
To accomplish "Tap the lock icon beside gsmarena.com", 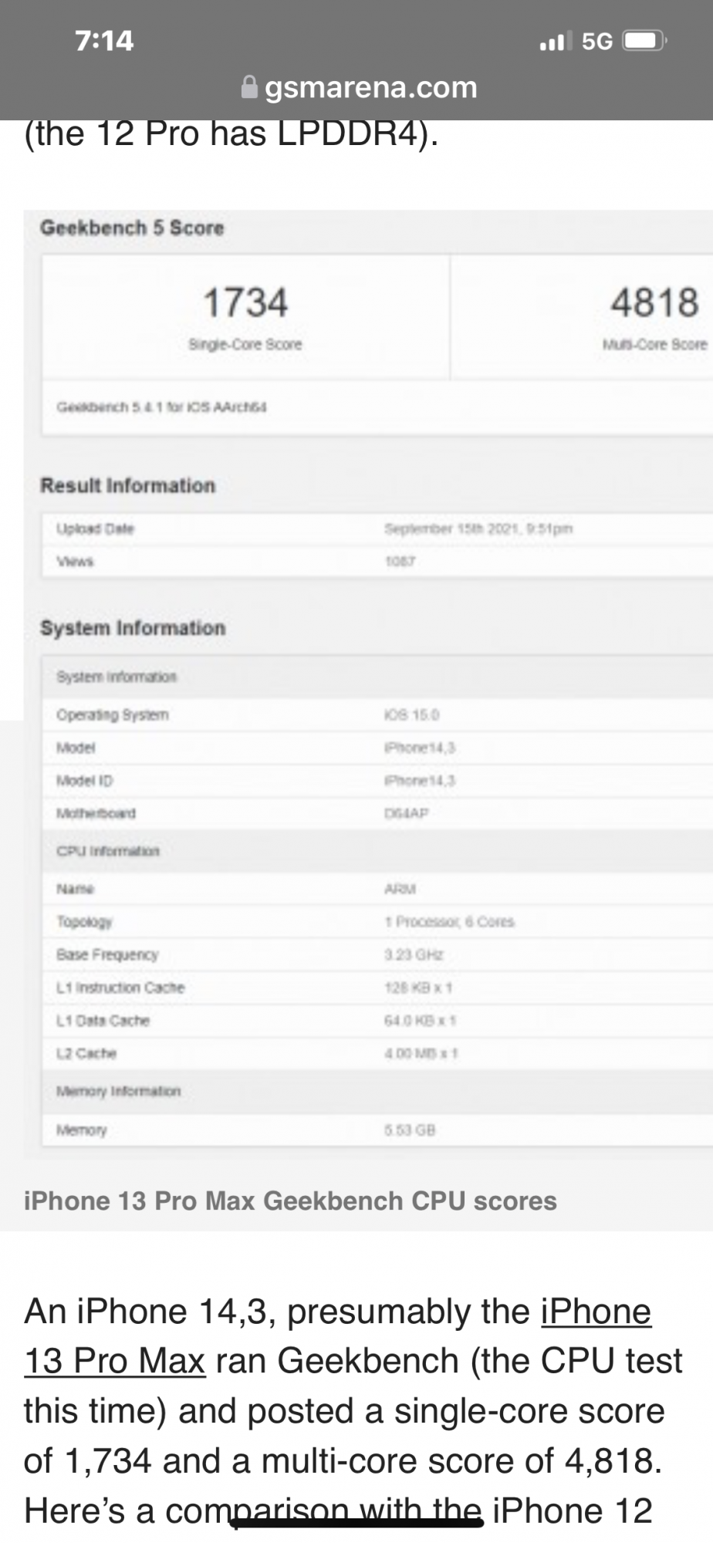I will [x=249, y=87].
